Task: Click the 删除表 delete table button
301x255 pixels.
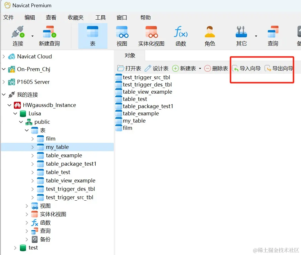Action: [216, 69]
